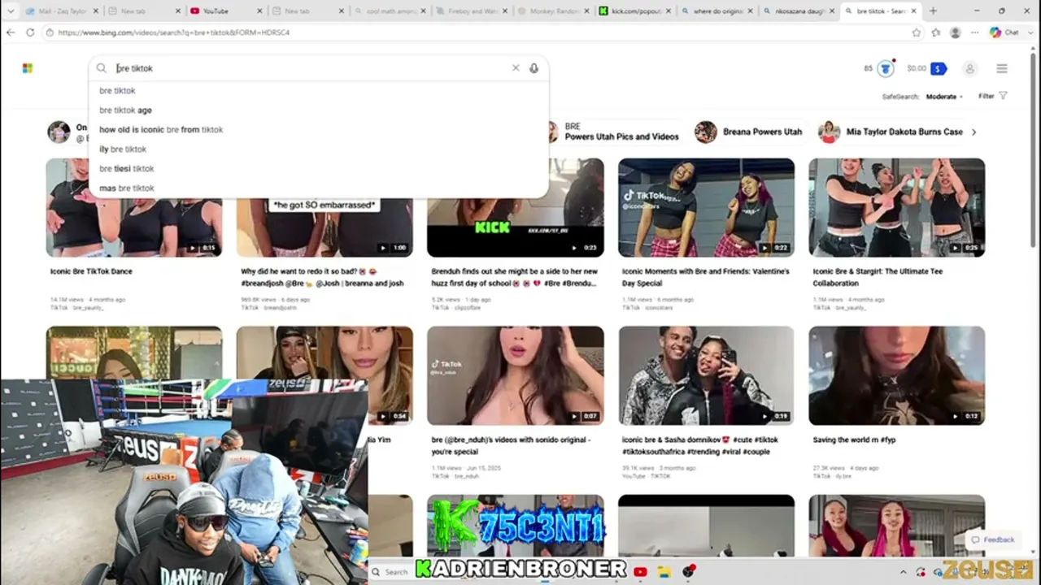Show more related chips with right arrow

[x=974, y=132]
